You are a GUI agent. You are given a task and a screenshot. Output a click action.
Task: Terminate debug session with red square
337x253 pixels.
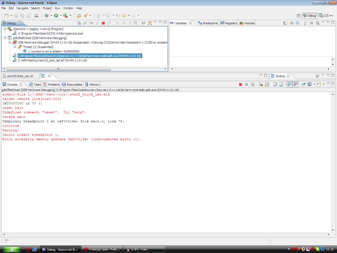tap(103, 23)
